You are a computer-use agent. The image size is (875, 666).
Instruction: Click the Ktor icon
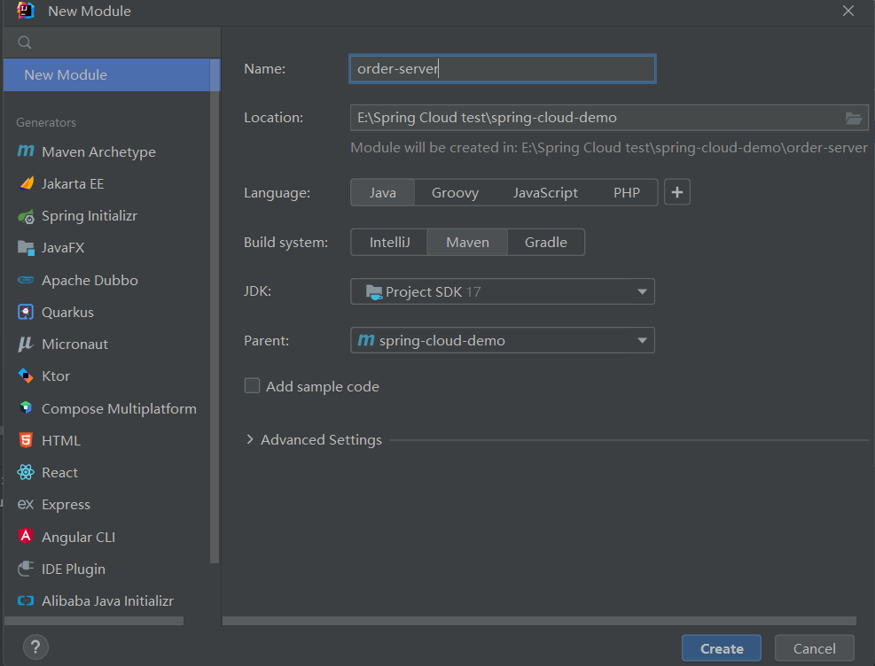point(26,376)
